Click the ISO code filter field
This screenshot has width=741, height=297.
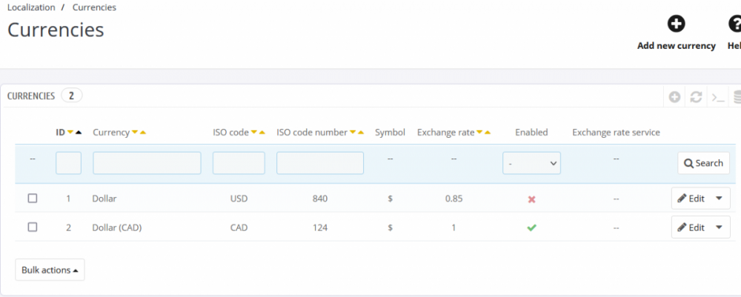pyautogui.click(x=239, y=163)
